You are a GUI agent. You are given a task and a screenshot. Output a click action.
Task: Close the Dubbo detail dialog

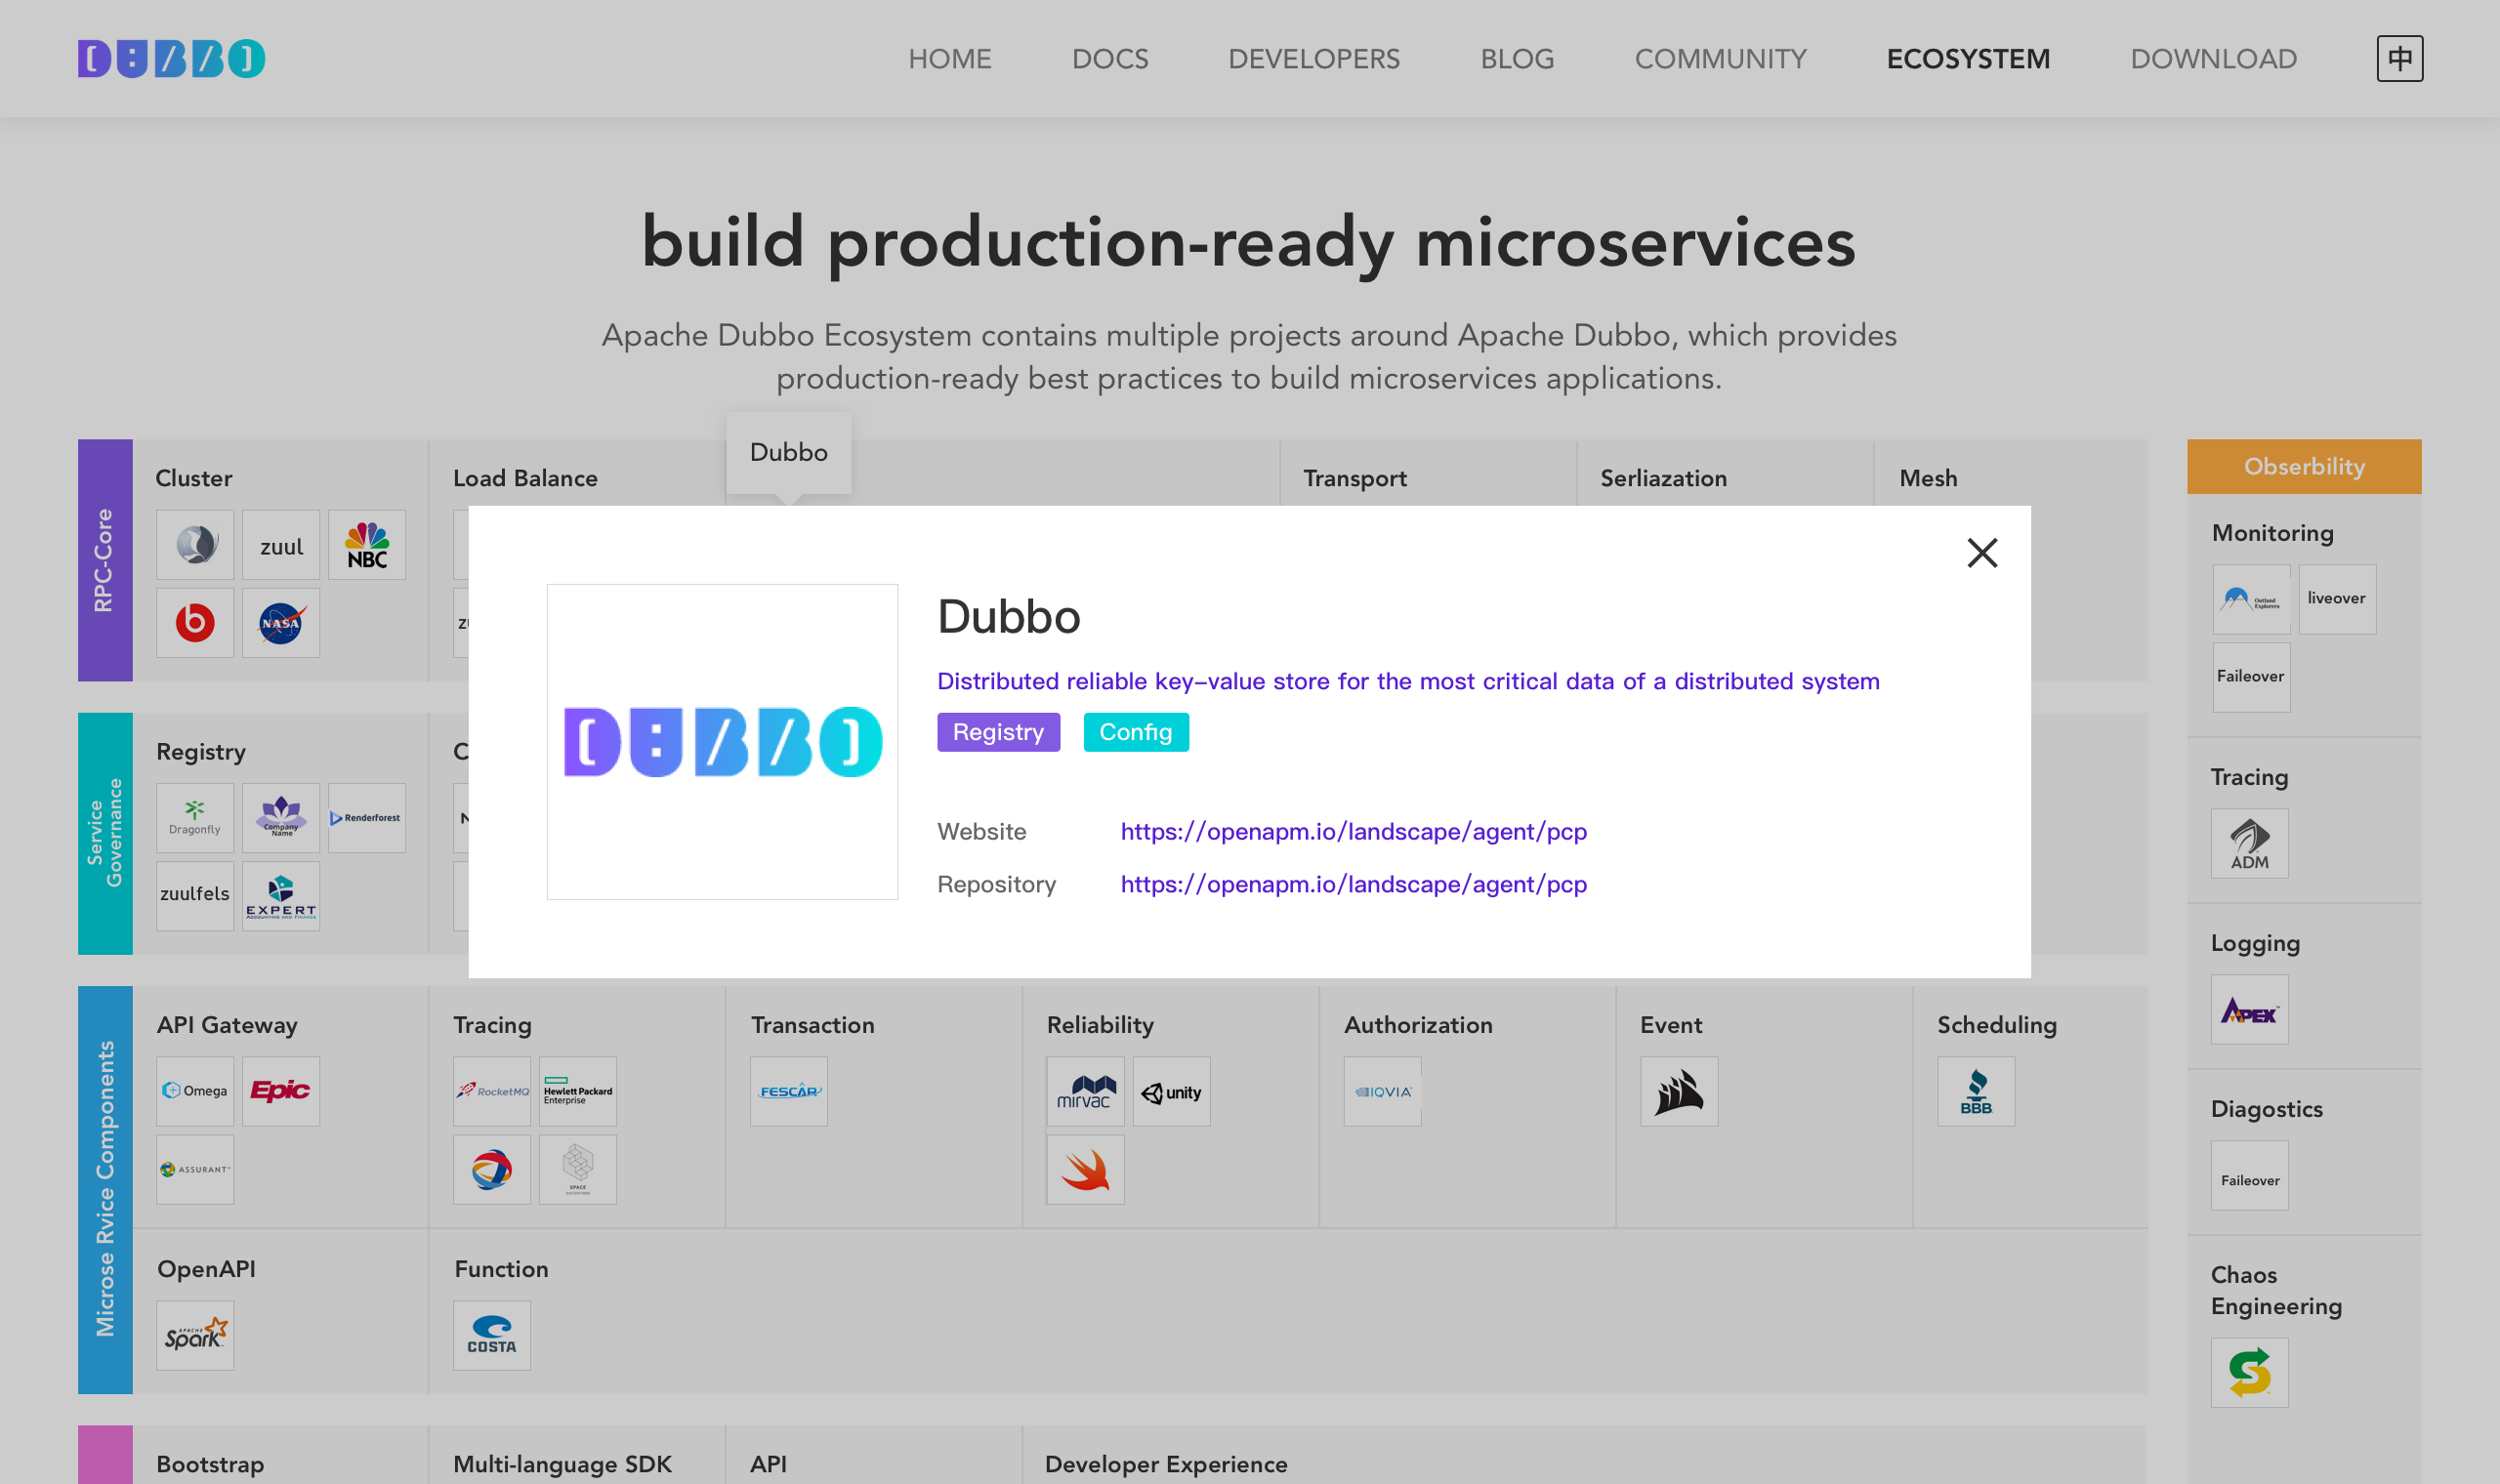[x=1982, y=553]
